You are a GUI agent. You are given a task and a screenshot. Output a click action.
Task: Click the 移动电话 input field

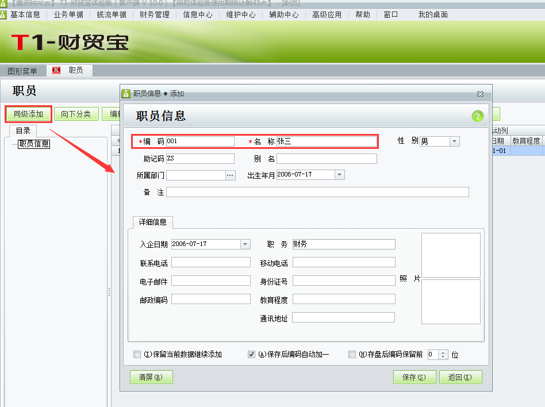click(x=344, y=262)
